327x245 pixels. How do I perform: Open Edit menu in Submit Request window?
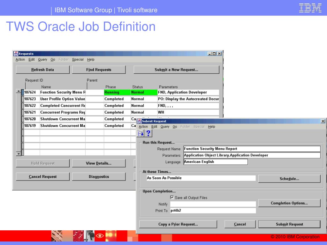(x=154, y=127)
